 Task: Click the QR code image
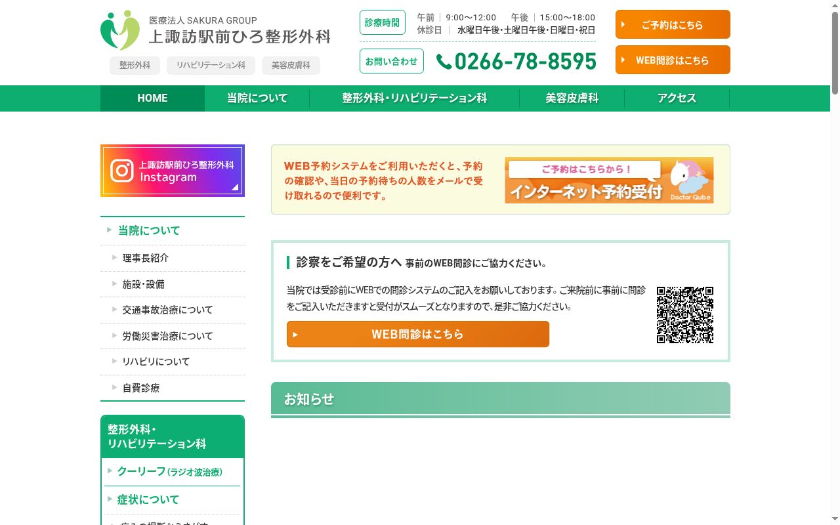[x=684, y=314]
